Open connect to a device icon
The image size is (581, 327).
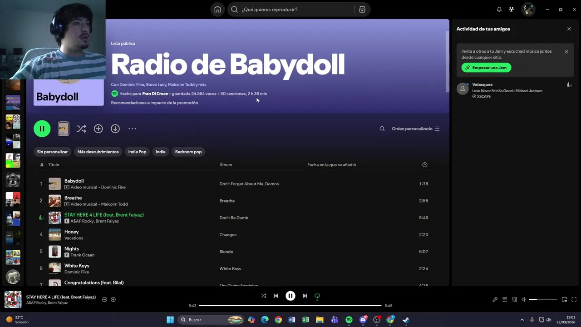coord(514,299)
